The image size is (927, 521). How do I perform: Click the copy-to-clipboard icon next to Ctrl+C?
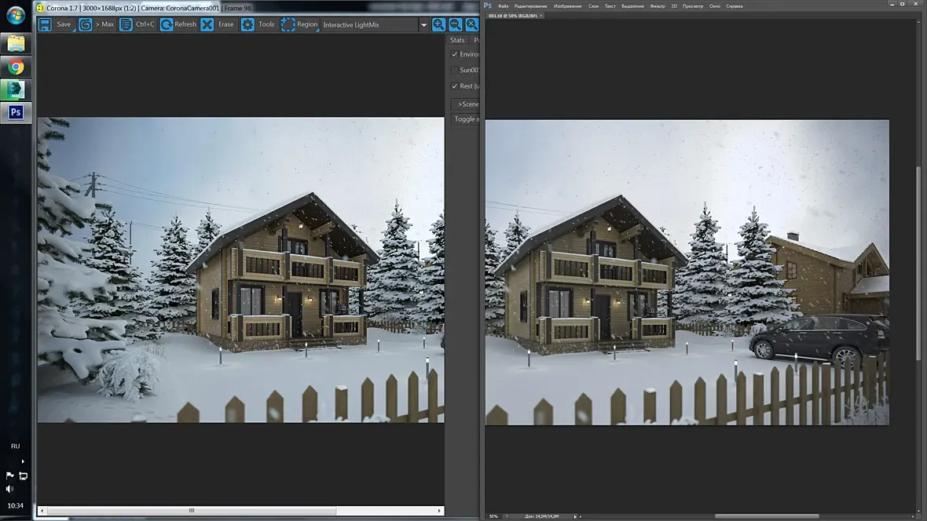[x=126, y=24]
